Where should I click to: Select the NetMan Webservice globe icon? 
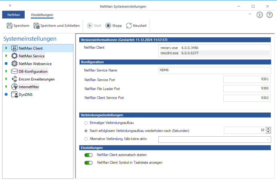(x=14, y=64)
